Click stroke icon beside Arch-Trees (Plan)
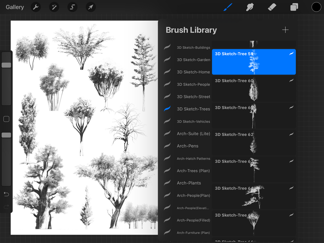 (167, 170)
